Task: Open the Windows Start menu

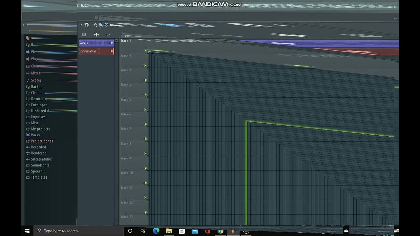Action: click(x=27, y=231)
